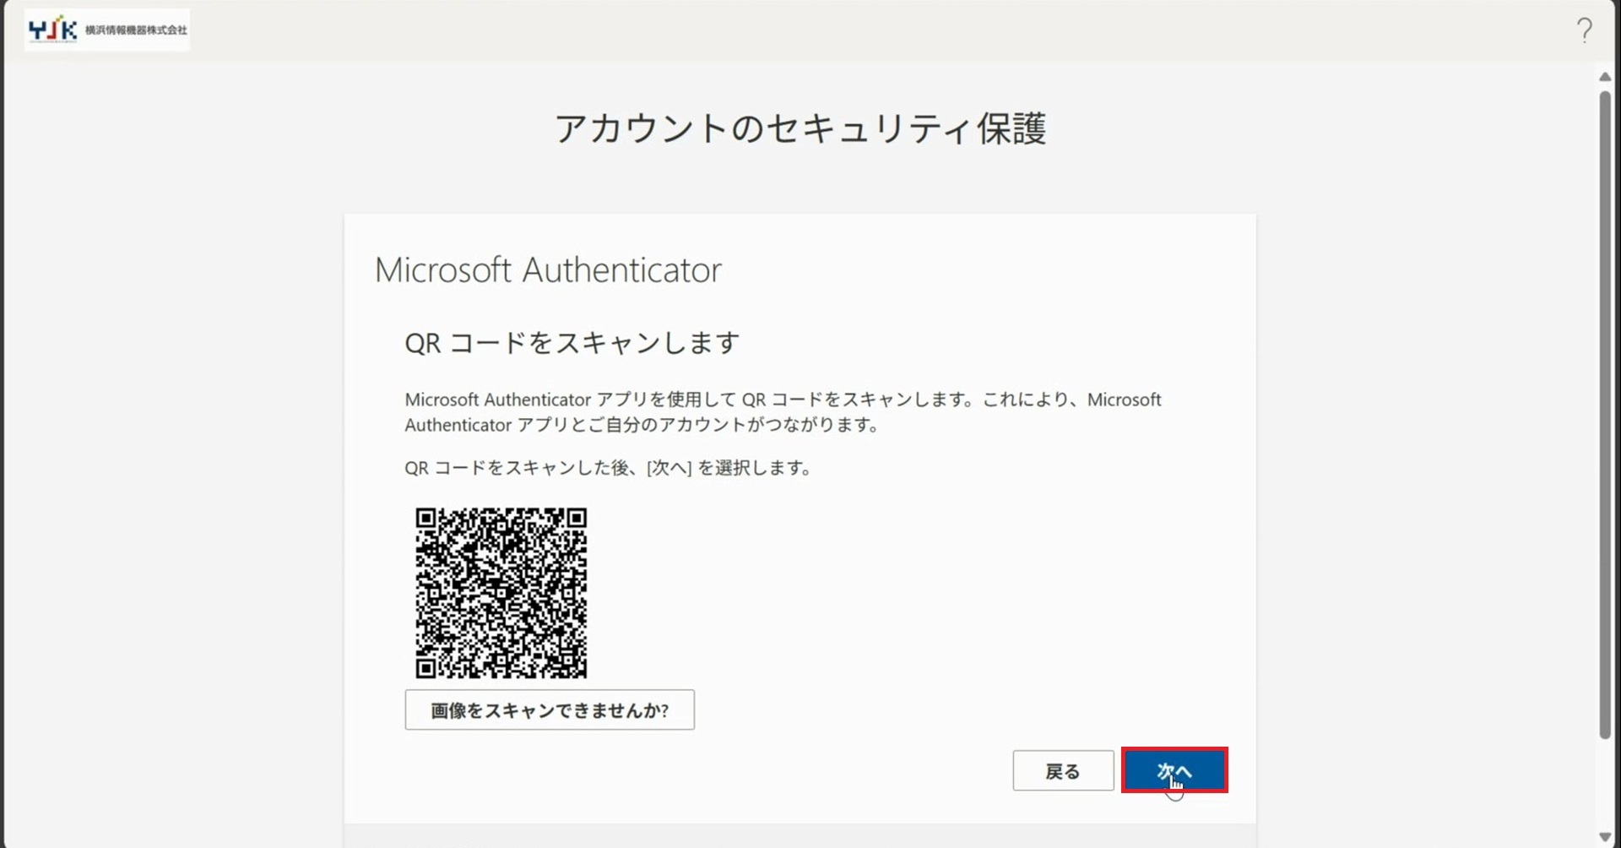Click the Microsoft Authenticator heading text
The width and height of the screenshot is (1621, 848).
point(548,270)
